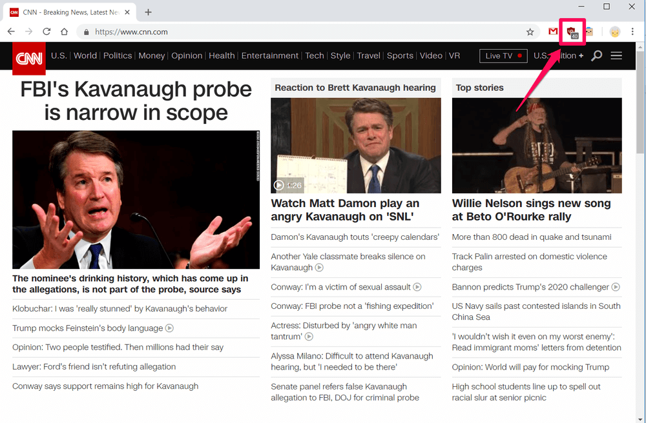646x423 pixels.
Task: Visit the Style section
Action: [x=340, y=55]
